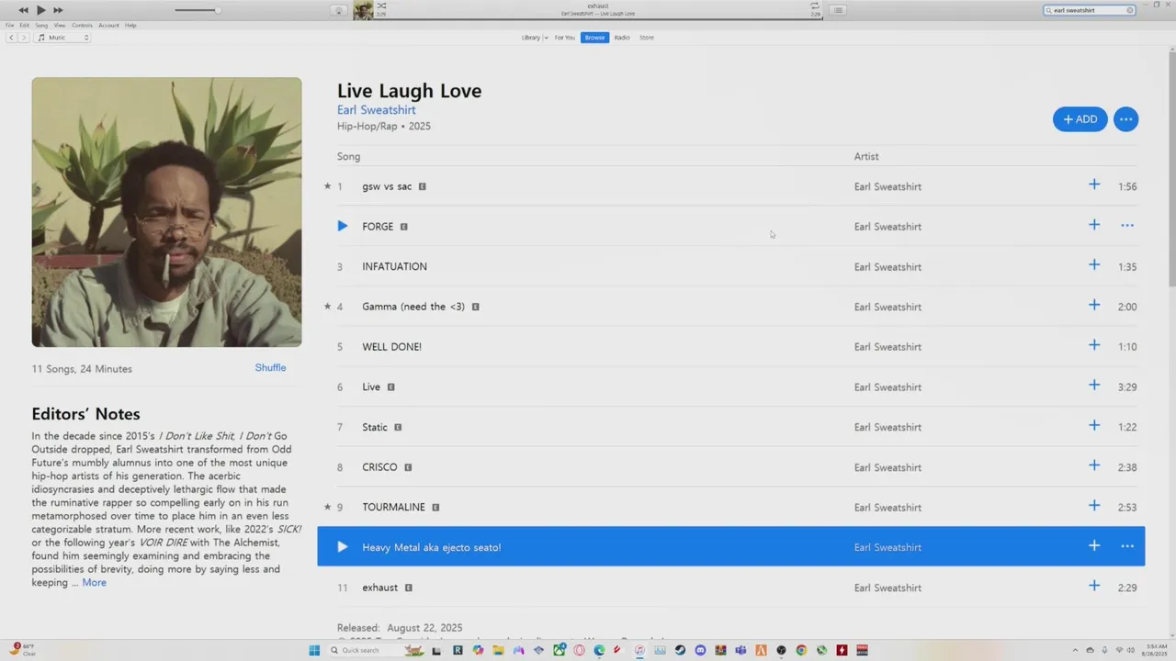Open the Song menu
Image resolution: width=1176 pixels, height=661 pixels.
41,25
